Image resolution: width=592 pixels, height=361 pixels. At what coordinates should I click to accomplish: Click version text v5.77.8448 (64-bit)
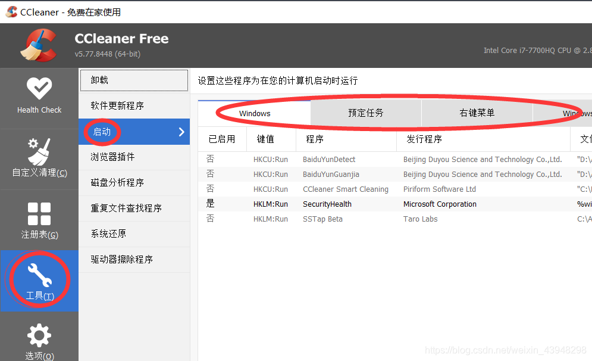[x=108, y=54]
